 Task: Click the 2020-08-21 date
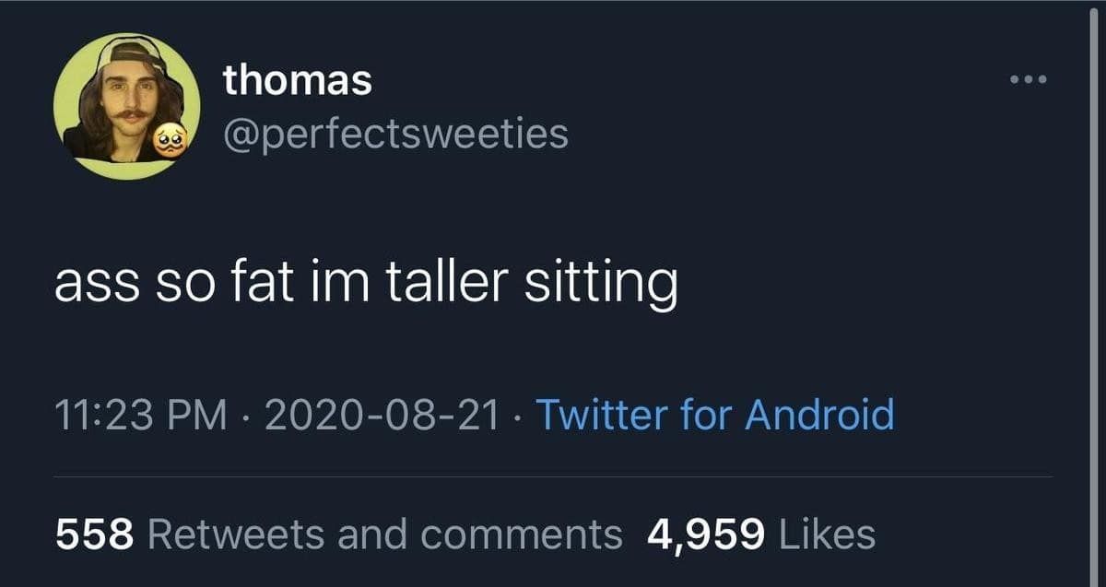click(382, 414)
